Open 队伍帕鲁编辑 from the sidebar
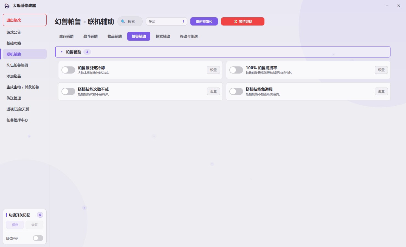Image resolution: width=406 pixels, height=247 pixels. tap(25, 65)
